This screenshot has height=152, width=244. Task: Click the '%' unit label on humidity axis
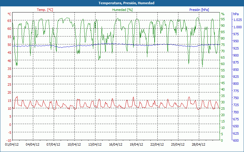[x=223, y=14]
